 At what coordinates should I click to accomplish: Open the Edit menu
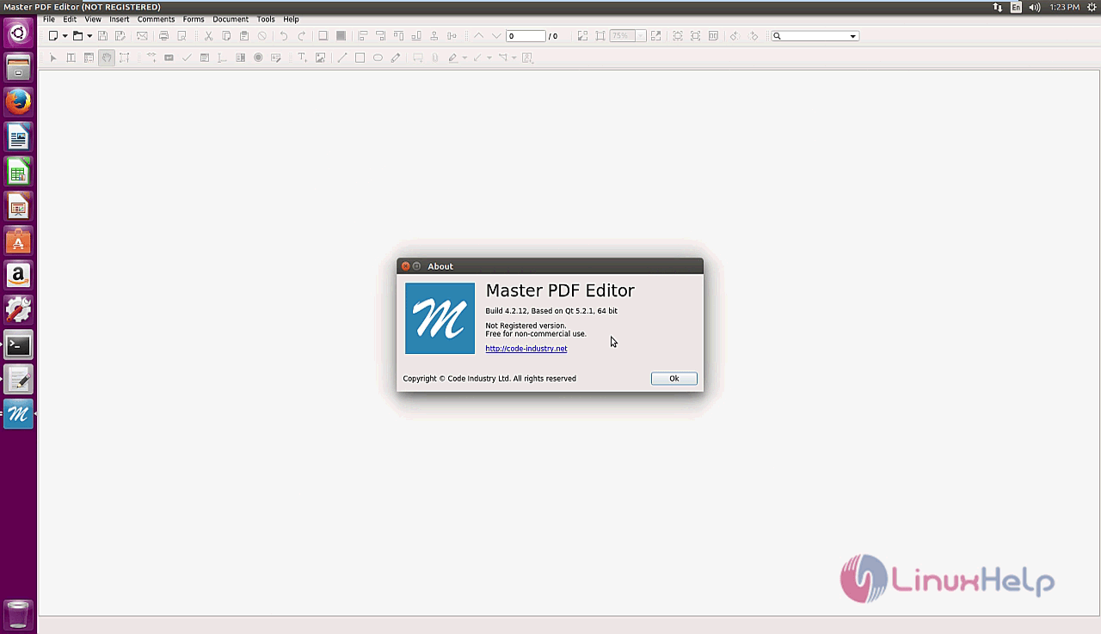point(70,19)
